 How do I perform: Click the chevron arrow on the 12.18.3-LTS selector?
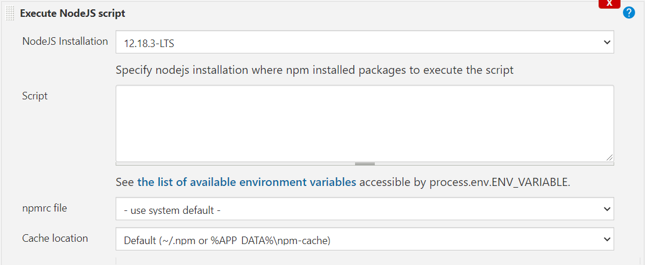pos(607,42)
